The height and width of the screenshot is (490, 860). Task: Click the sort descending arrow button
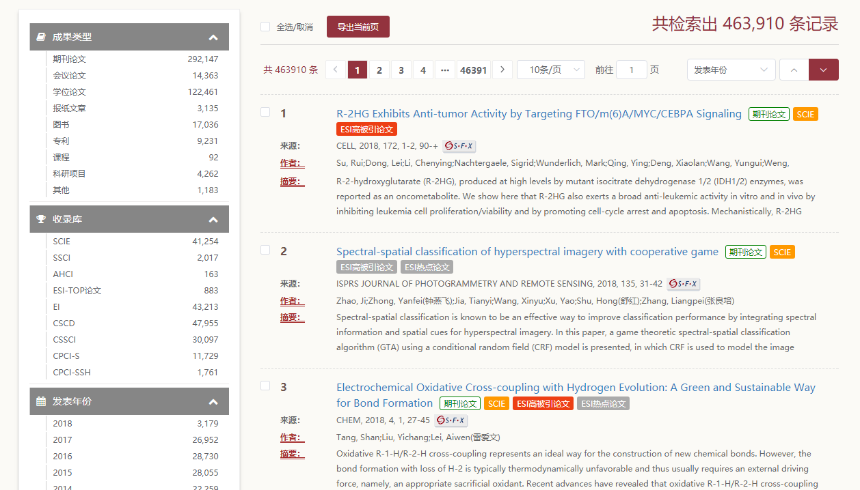point(823,70)
